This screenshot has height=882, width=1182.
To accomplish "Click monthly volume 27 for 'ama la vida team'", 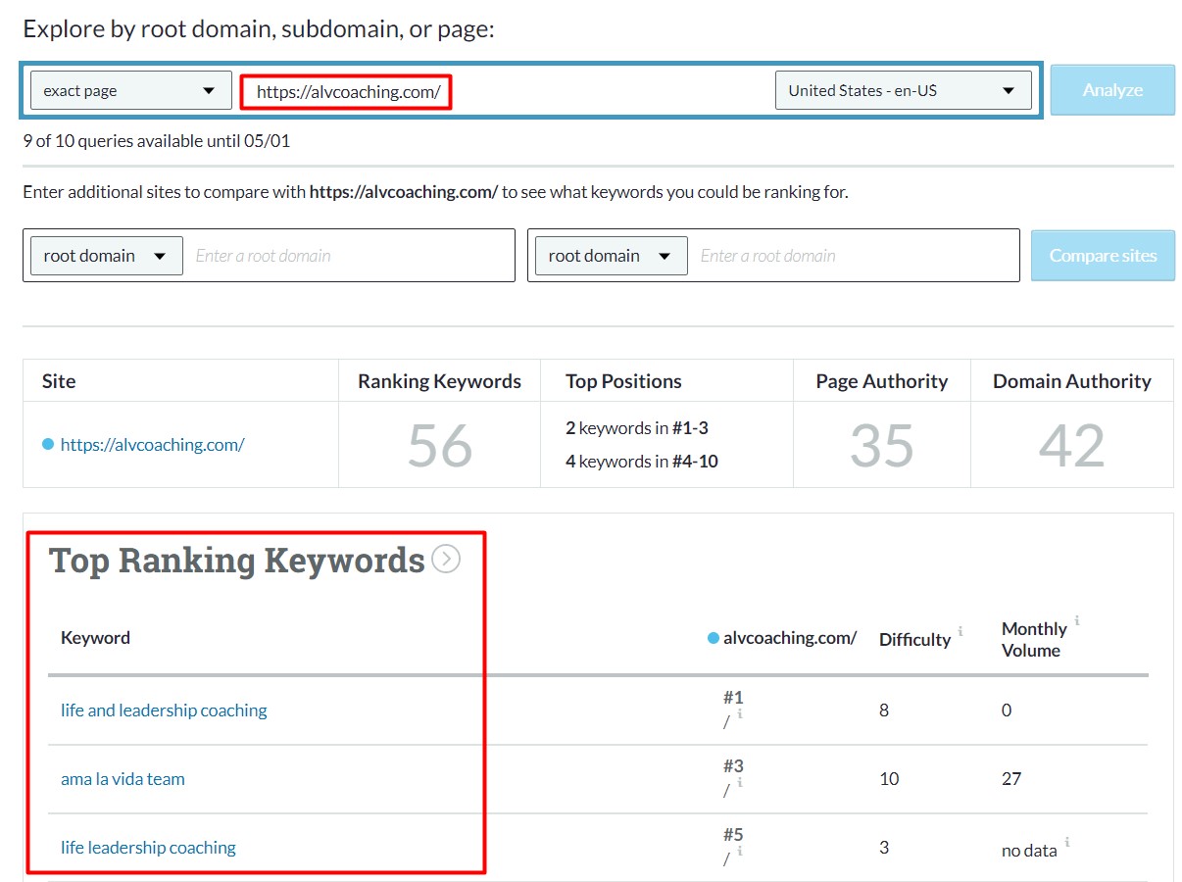I will coord(1011,779).
